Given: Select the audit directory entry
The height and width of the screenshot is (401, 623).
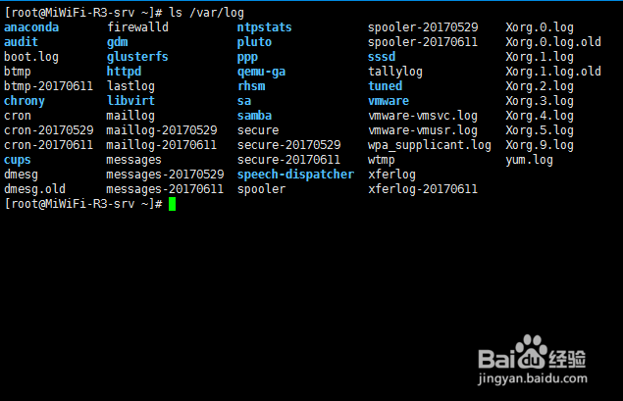Looking at the screenshot, I should pos(21,42).
